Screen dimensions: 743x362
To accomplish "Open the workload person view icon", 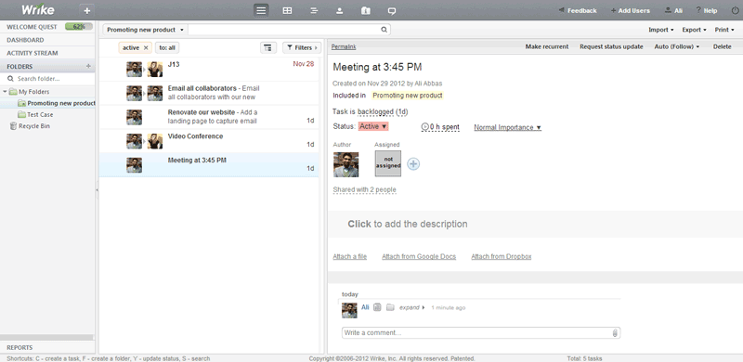I will click(x=339, y=10).
